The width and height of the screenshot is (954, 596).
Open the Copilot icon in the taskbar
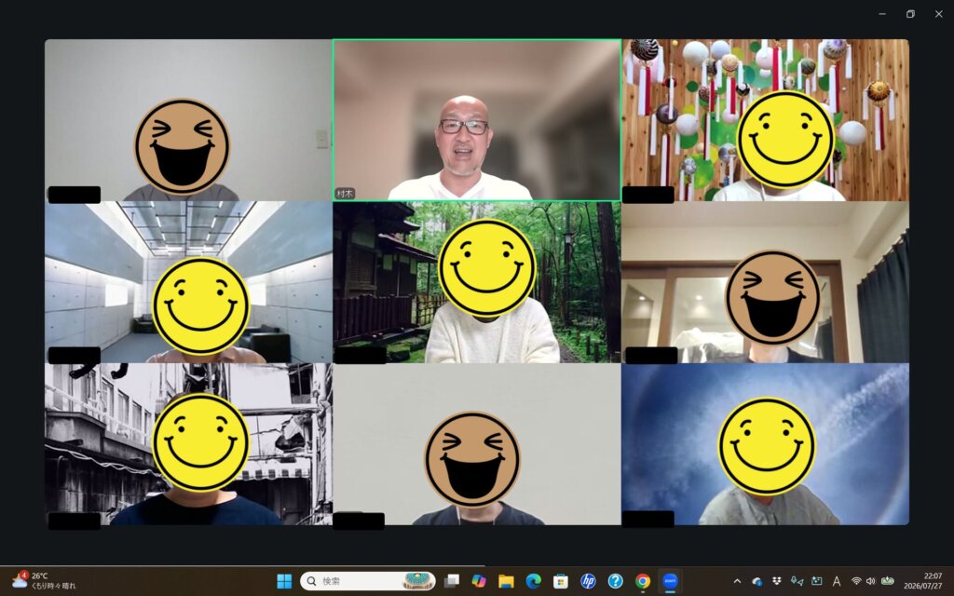pos(479,581)
